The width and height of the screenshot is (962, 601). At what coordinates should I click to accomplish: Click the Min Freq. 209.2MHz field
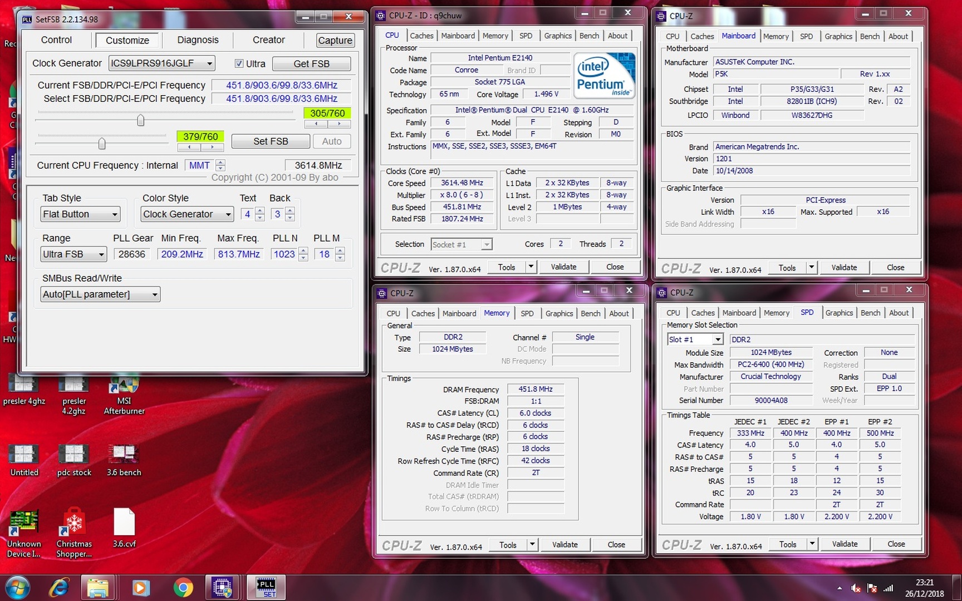click(182, 254)
